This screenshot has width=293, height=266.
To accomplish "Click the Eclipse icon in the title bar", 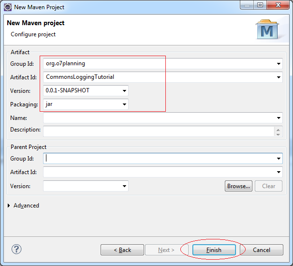I will (x=8, y=7).
